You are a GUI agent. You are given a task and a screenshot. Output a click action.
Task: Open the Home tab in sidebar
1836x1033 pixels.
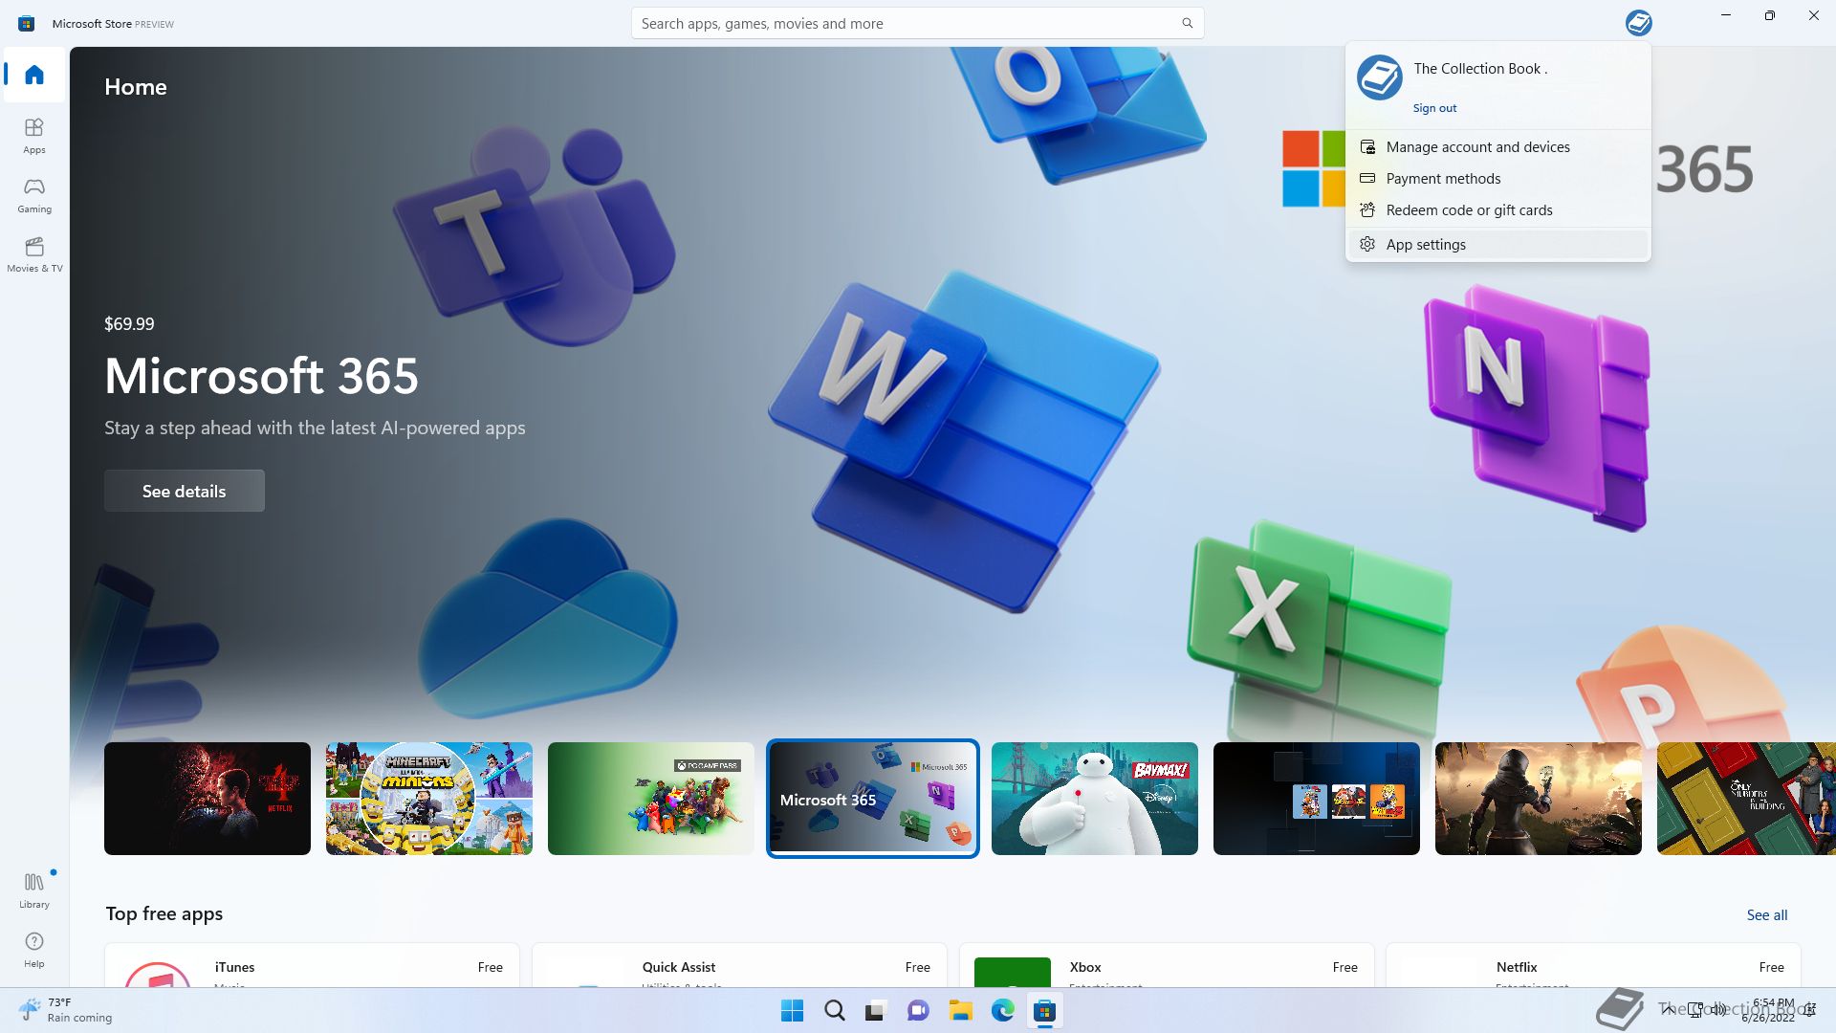34,75
